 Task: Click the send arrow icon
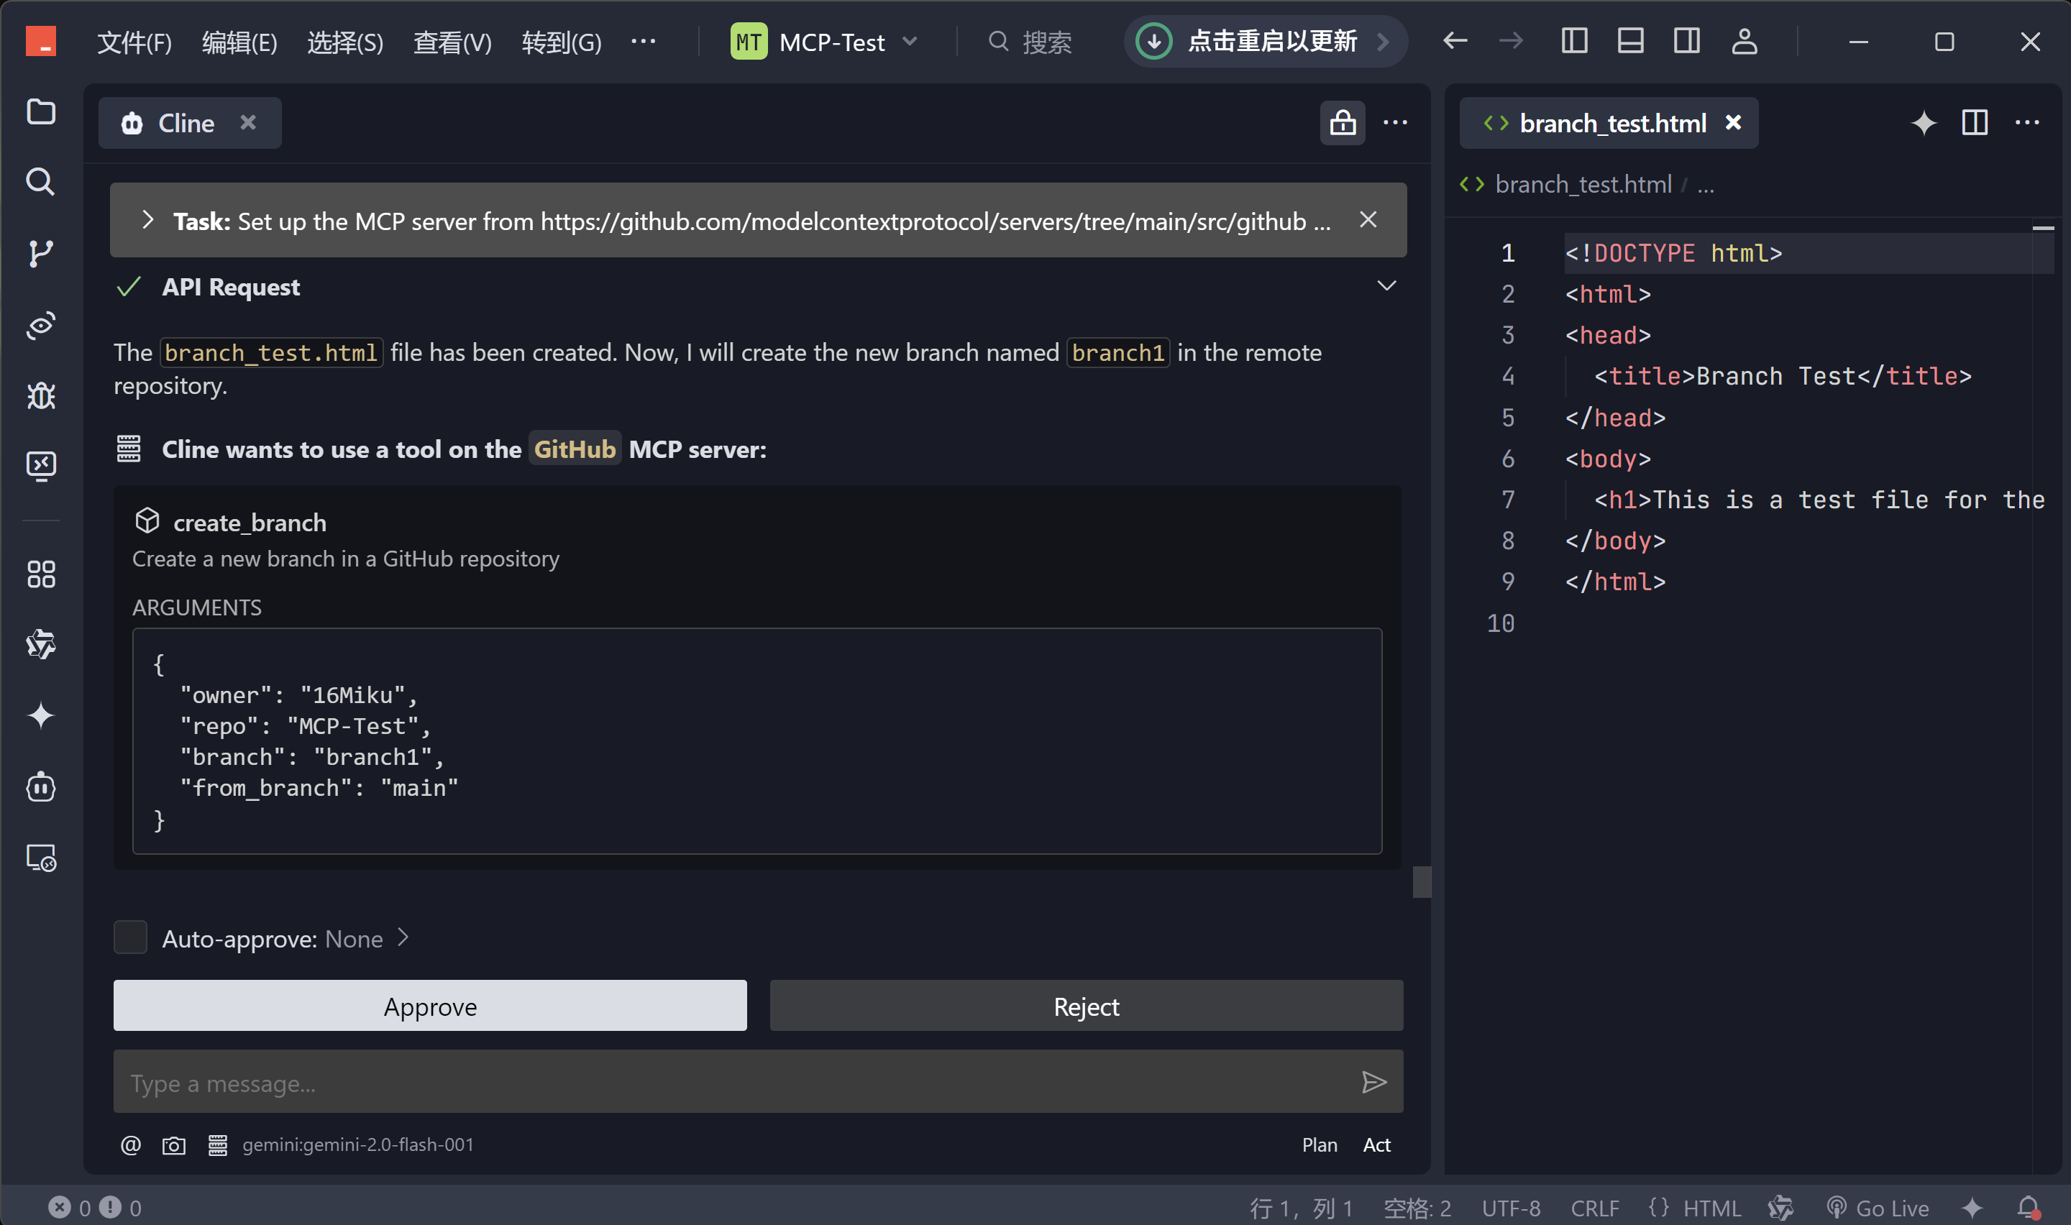(x=1373, y=1082)
